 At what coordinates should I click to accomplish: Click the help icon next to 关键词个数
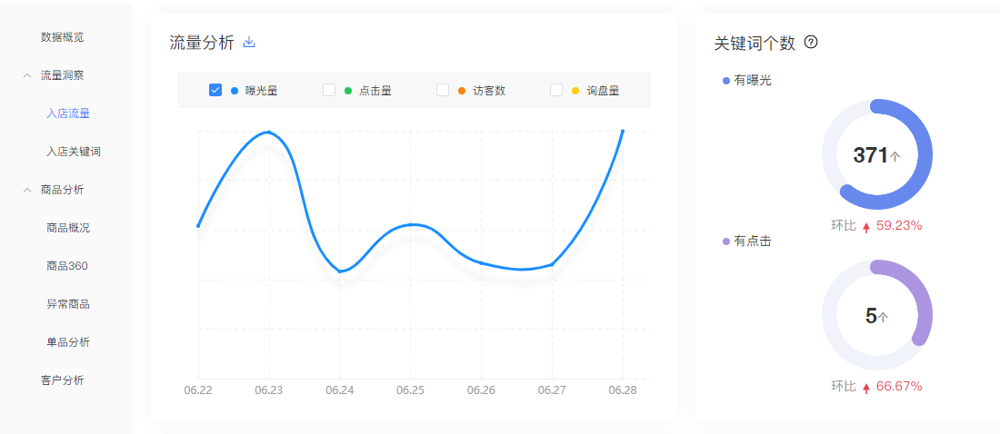(x=811, y=43)
